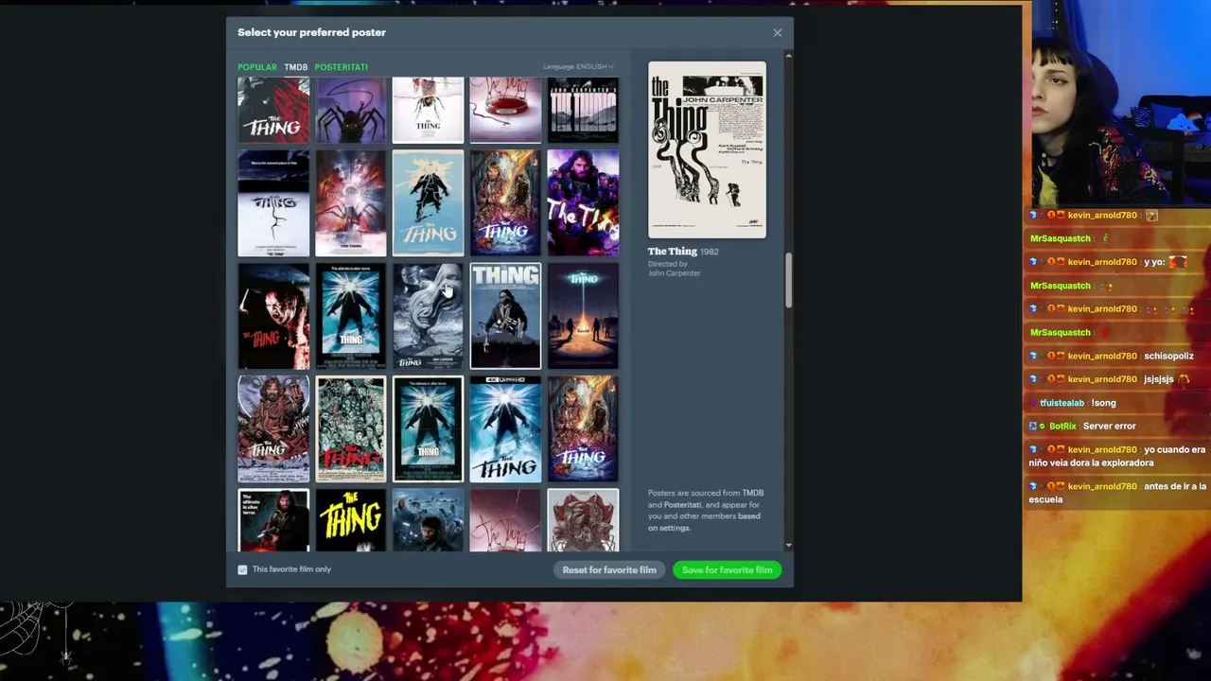Select the white poster with standing man
Viewport: 1211px width, 681px height.
[x=505, y=316]
